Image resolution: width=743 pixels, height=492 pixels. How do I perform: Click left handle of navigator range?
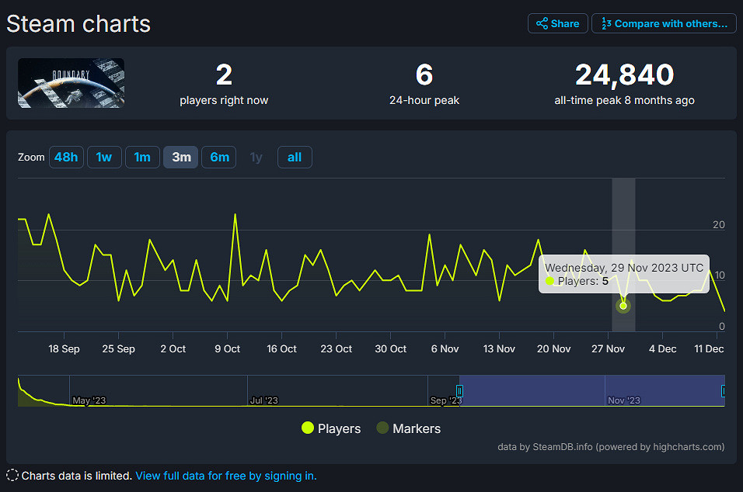(459, 390)
